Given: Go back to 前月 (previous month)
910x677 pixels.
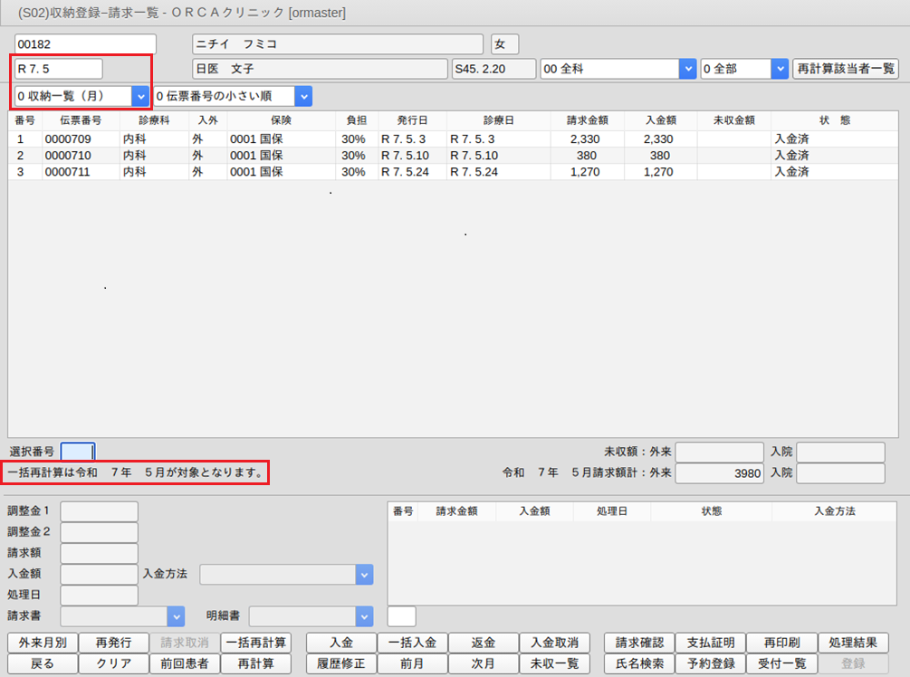Looking at the screenshot, I should (x=412, y=663).
